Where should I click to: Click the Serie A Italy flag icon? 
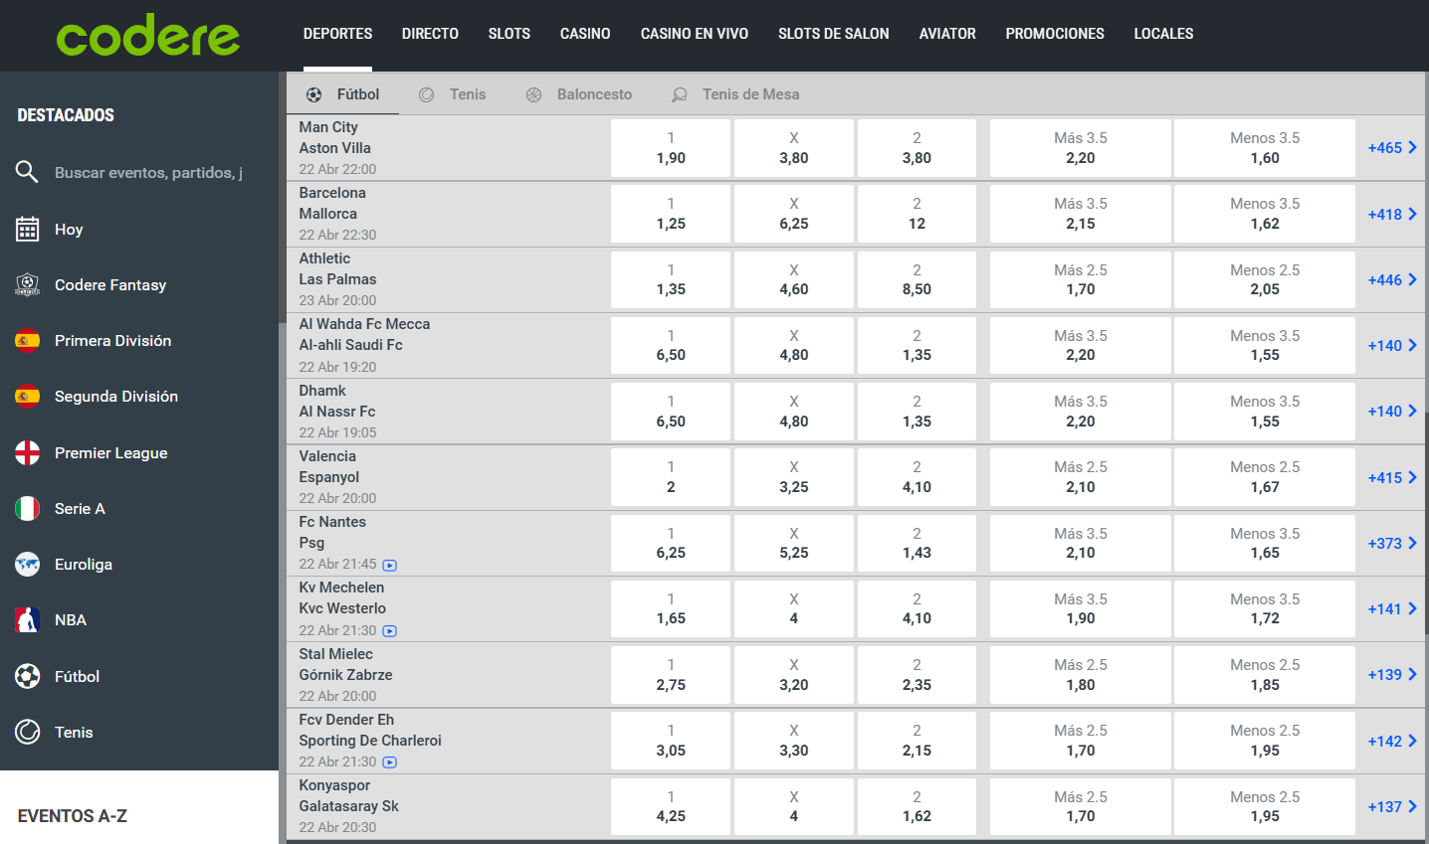[x=27, y=509]
